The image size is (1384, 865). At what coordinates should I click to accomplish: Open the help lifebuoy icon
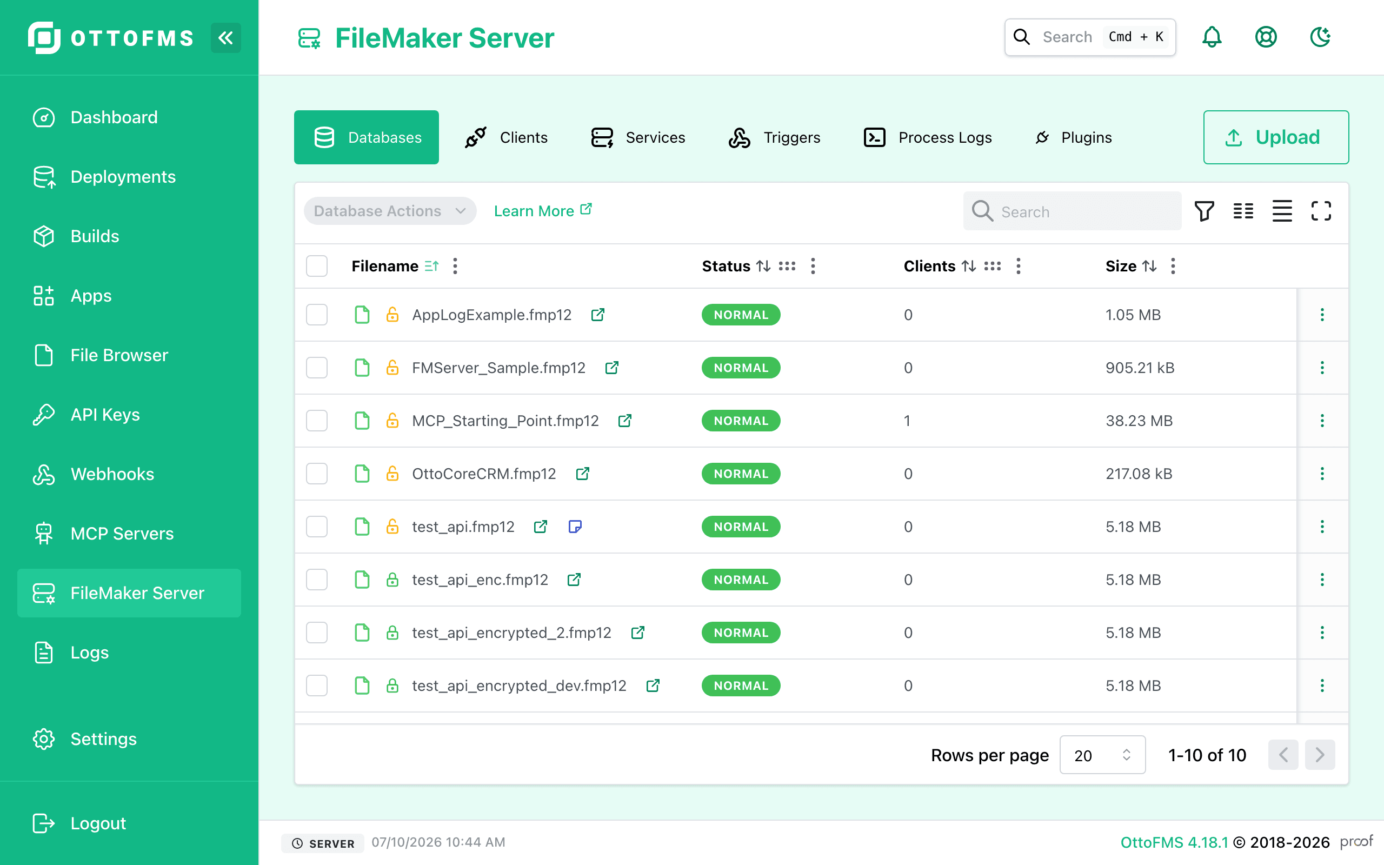[x=1266, y=37]
